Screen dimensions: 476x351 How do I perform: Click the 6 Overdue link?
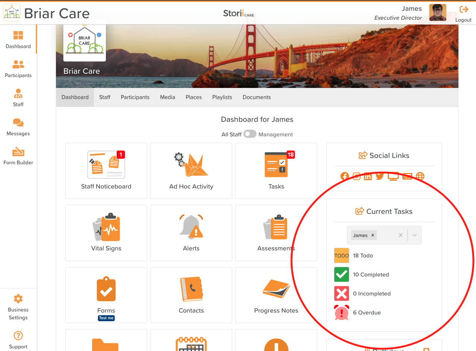(367, 313)
